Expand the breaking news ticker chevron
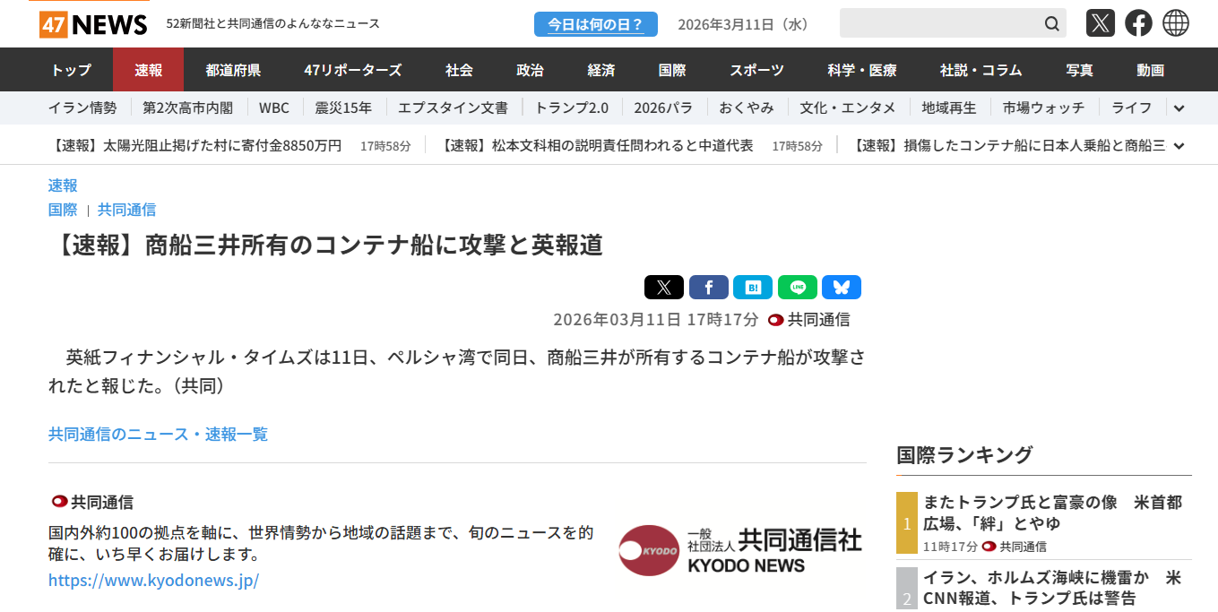The width and height of the screenshot is (1218, 612). (1179, 146)
